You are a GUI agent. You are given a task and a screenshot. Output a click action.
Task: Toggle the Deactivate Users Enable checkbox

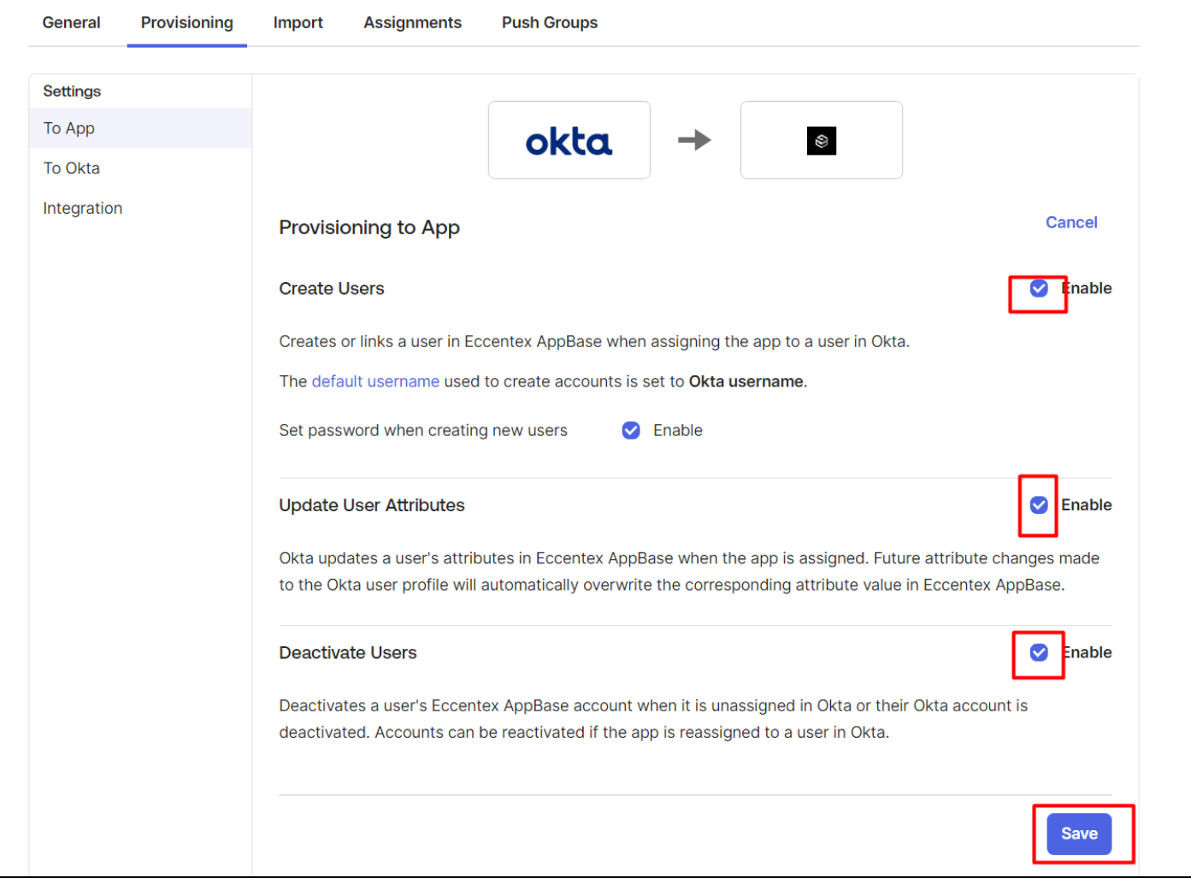[x=1039, y=652]
